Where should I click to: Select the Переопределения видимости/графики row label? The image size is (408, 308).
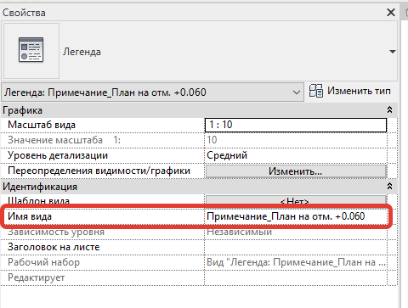click(99, 171)
